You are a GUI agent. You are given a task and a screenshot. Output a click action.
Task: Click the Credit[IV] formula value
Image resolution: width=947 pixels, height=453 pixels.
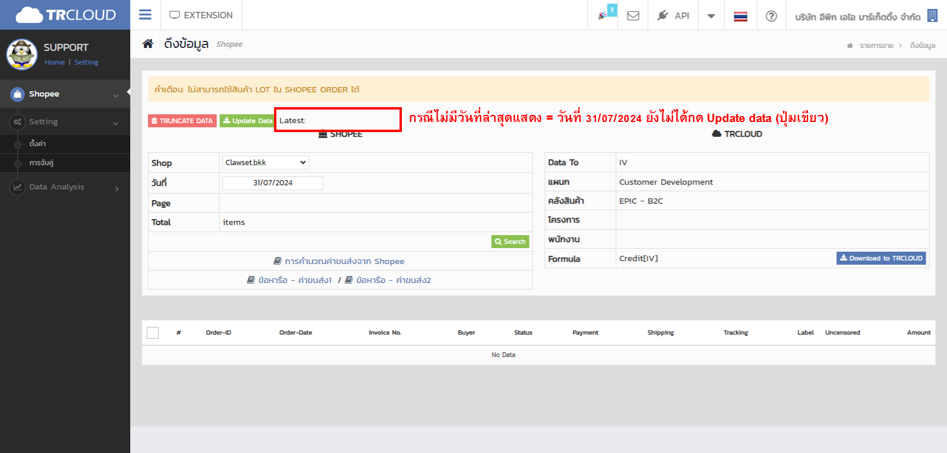[638, 259]
